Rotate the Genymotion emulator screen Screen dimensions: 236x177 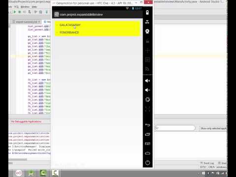tap(147, 99)
